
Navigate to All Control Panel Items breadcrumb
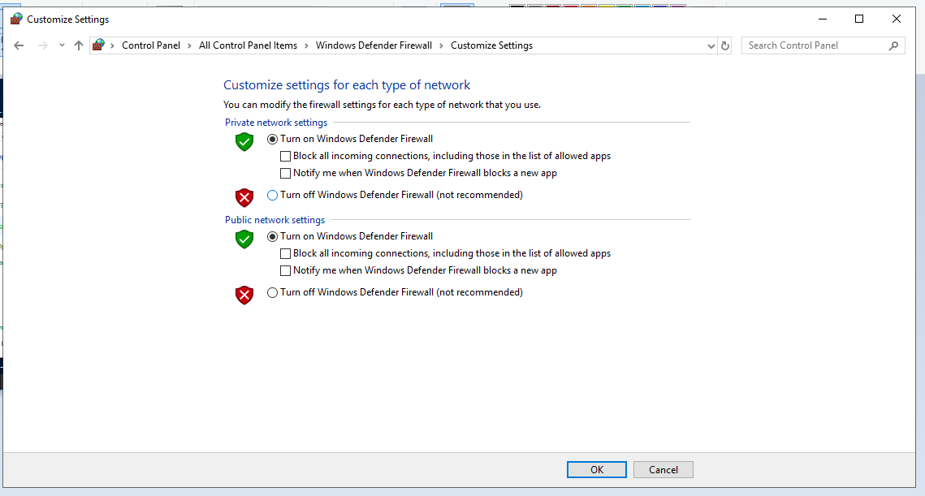click(248, 45)
